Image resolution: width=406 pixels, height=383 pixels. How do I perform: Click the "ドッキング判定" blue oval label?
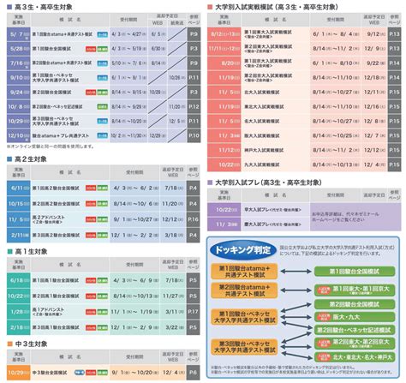(x=243, y=250)
